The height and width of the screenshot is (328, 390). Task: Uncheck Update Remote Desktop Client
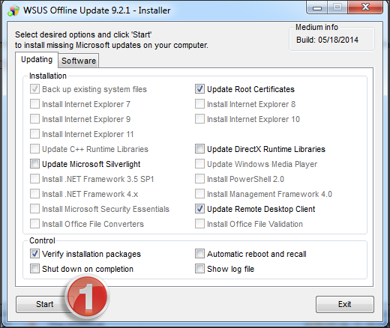point(199,209)
